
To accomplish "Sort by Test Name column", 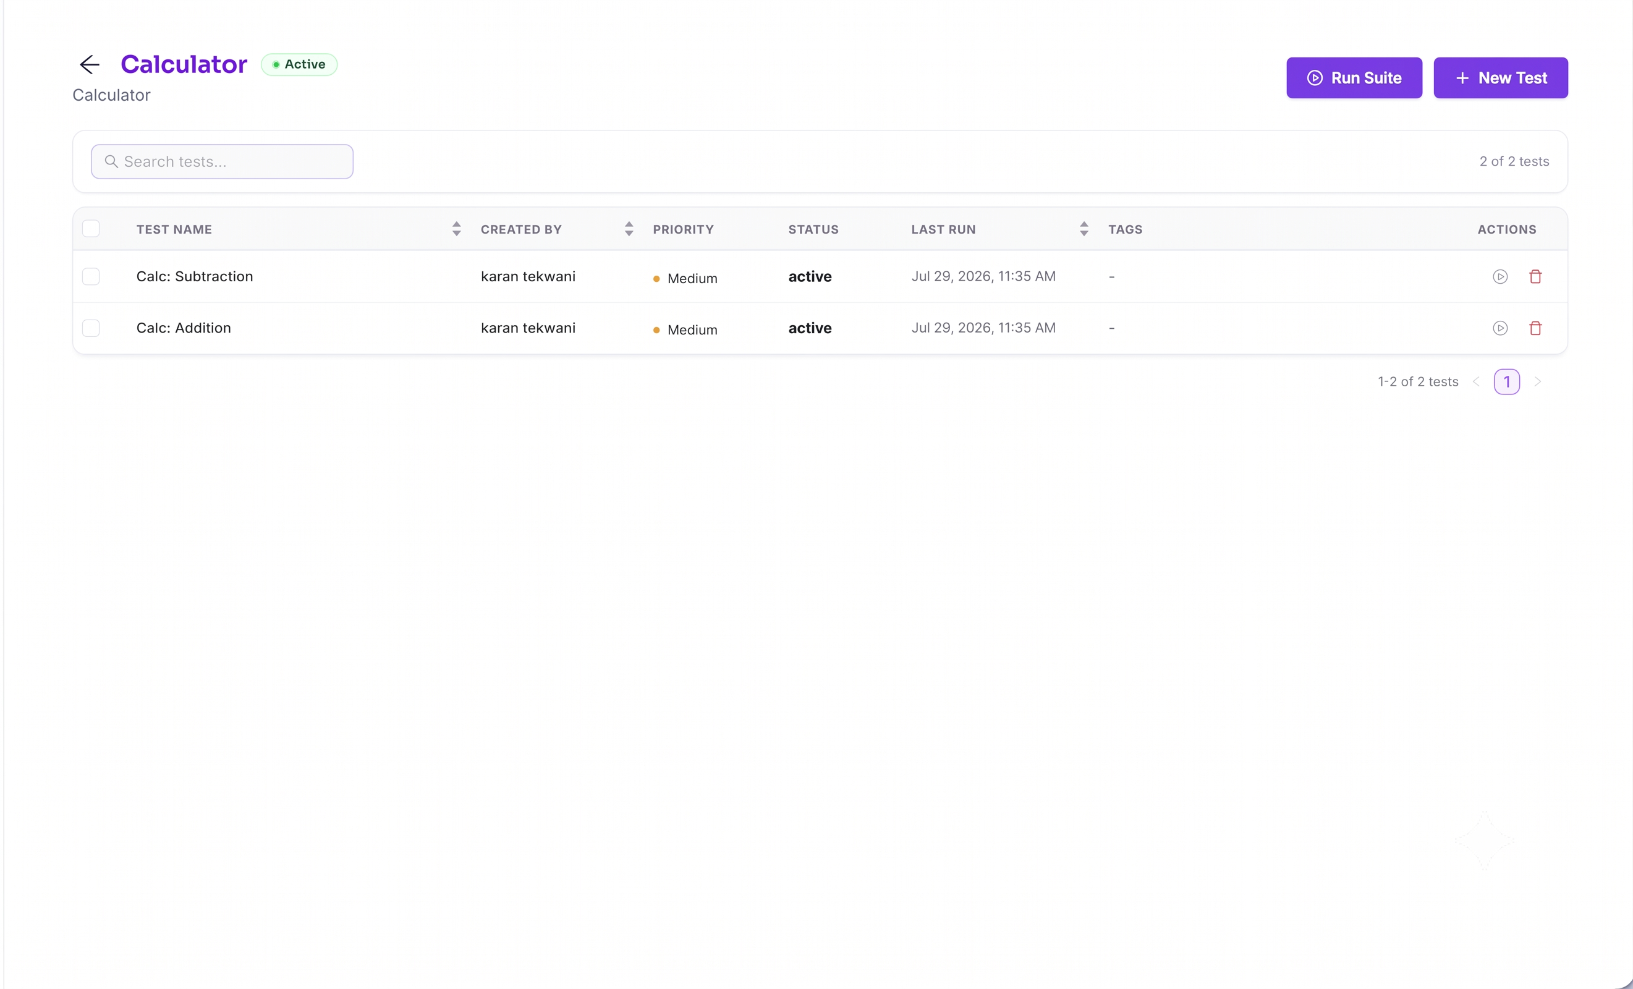I will pos(457,229).
